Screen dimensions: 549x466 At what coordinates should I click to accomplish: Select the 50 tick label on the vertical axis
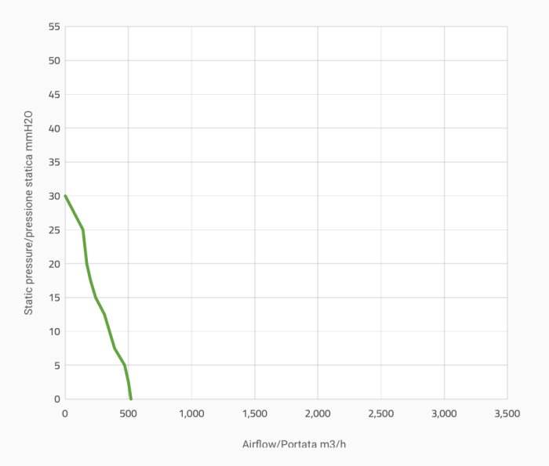[54, 60]
